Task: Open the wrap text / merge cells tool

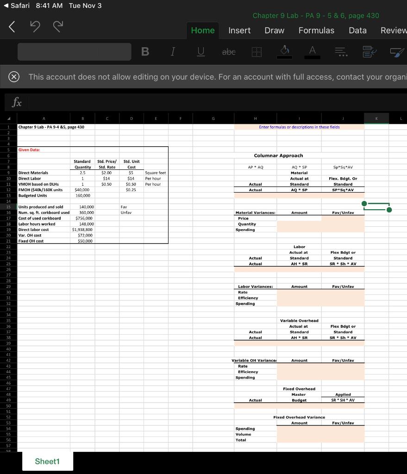Action: (x=369, y=52)
